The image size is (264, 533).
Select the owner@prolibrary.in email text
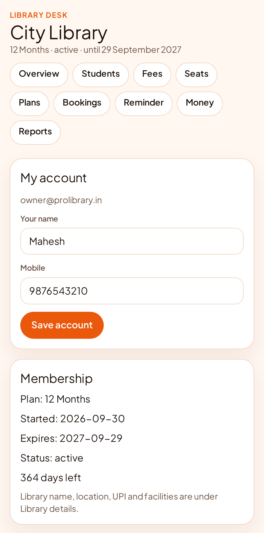[61, 200]
